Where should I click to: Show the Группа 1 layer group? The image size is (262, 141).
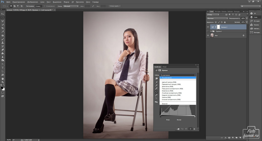(x=208, y=31)
